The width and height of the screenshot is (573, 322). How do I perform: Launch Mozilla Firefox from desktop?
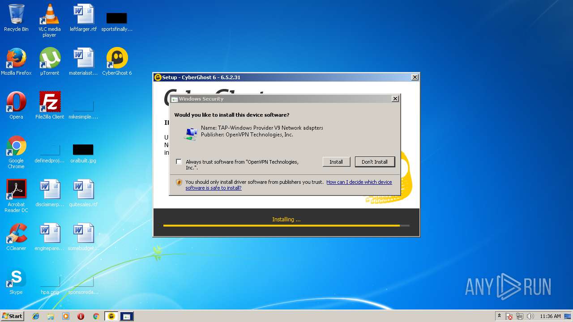(16, 62)
